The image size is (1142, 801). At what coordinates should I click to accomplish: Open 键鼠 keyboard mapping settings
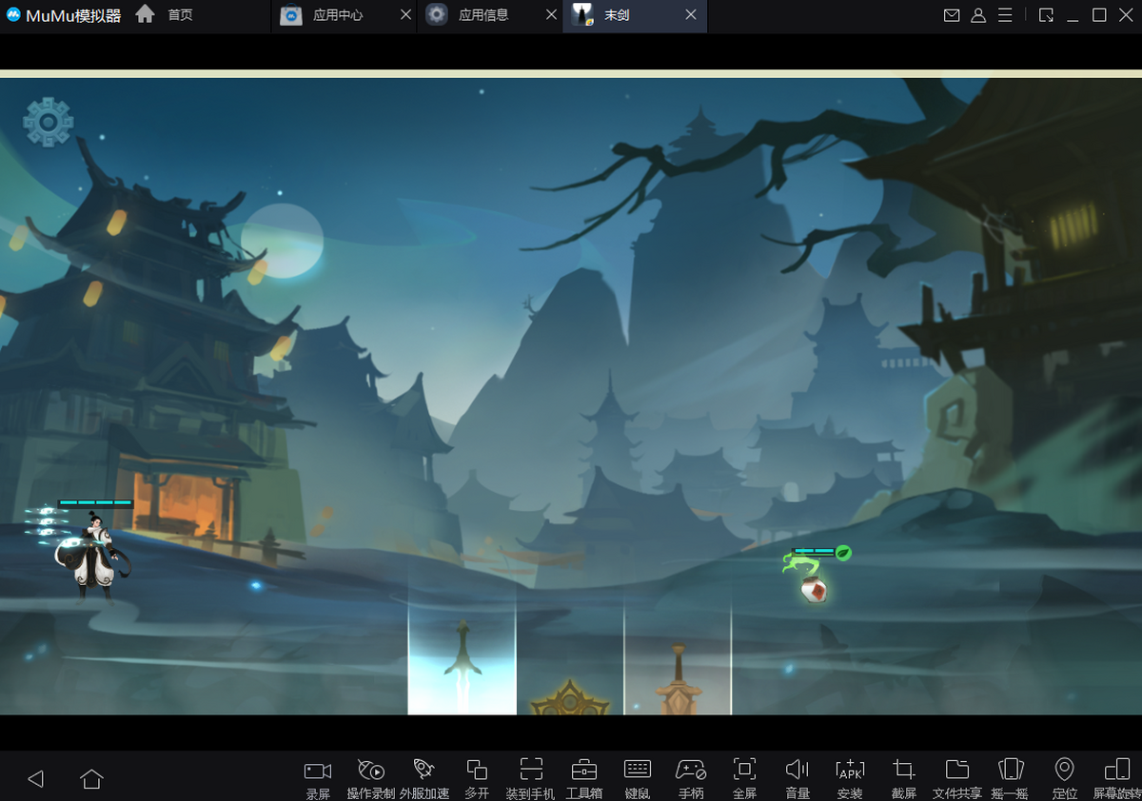638,779
